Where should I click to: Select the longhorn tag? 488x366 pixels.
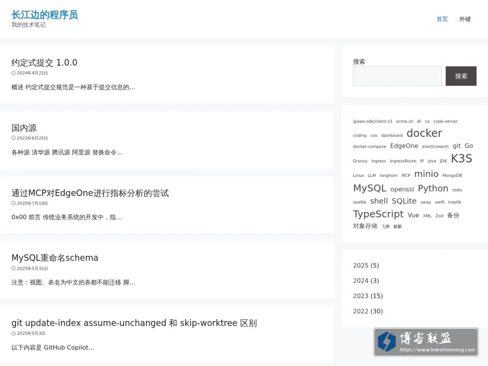point(389,176)
